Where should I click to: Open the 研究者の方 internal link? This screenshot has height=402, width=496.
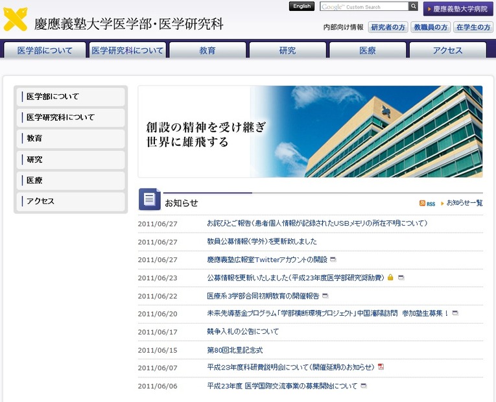coord(388,27)
